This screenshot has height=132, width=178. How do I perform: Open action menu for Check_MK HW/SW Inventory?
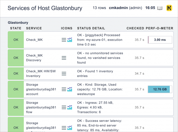64,73
